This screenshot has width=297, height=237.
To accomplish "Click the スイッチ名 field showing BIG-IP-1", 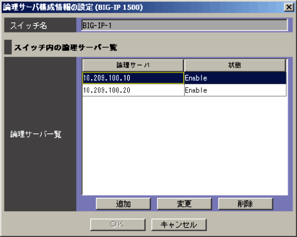I will point(185,25).
